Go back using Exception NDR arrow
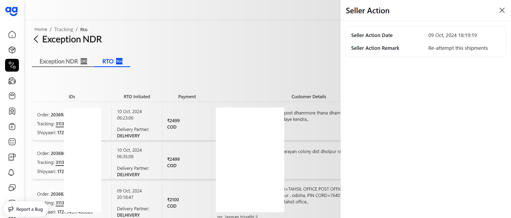 coord(36,39)
